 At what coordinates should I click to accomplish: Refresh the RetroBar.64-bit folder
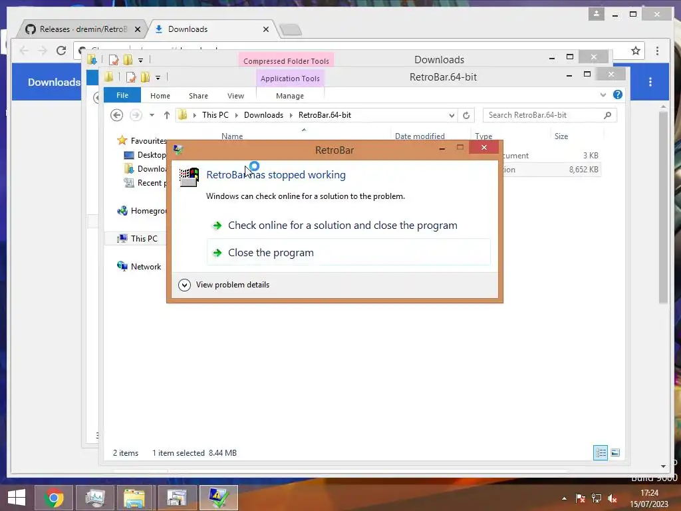(466, 115)
